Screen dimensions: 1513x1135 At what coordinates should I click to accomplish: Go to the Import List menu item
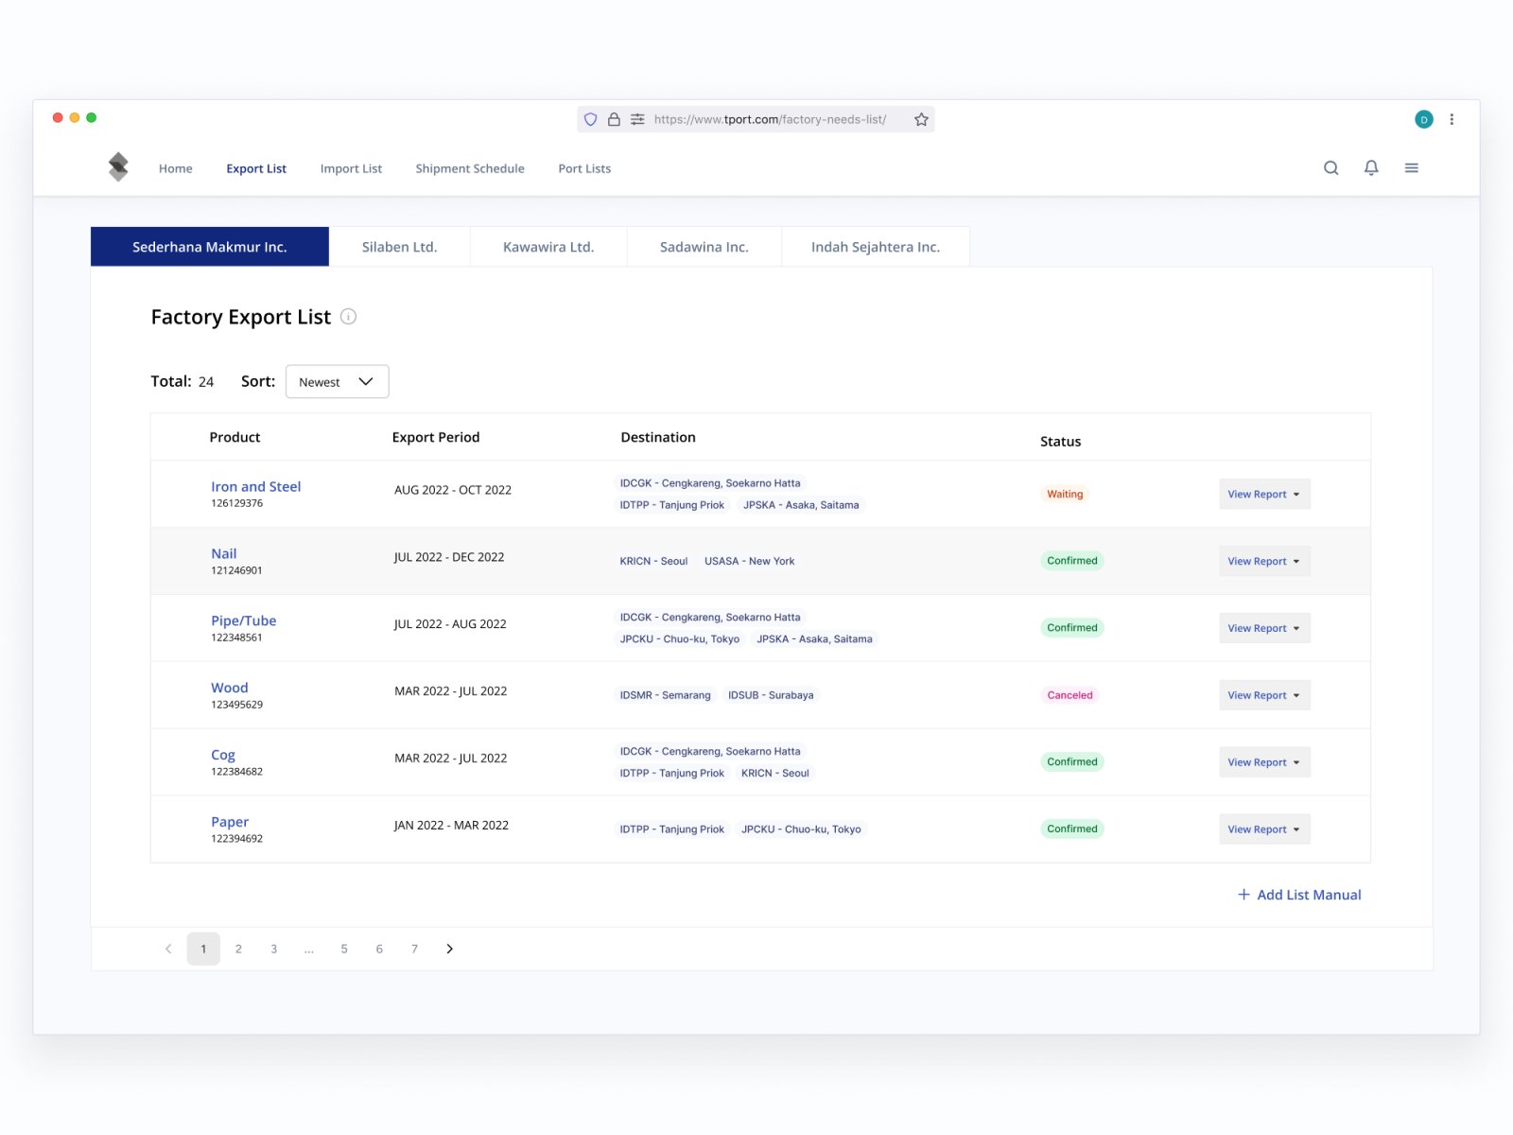tap(351, 168)
